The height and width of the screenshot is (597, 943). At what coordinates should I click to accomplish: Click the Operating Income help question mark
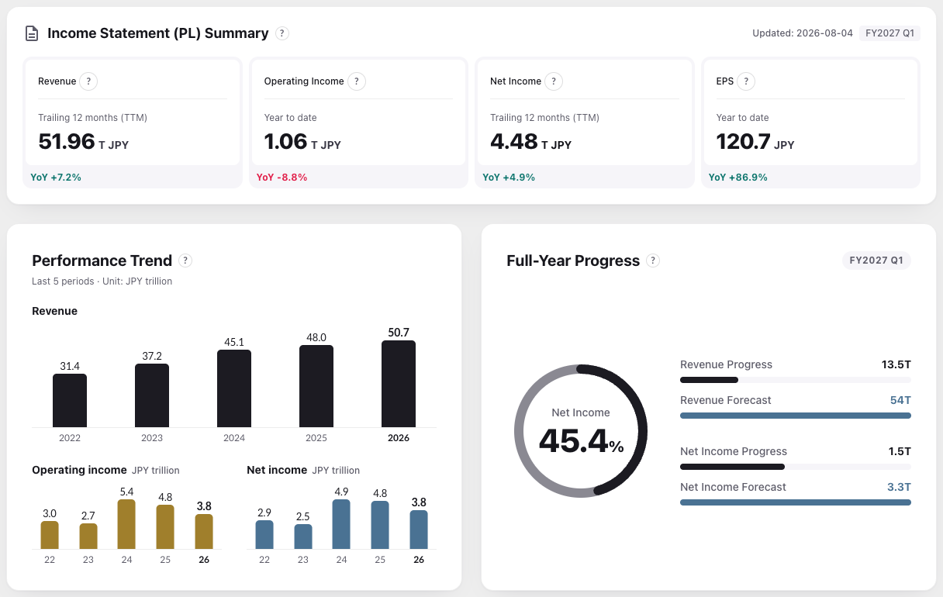357,81
